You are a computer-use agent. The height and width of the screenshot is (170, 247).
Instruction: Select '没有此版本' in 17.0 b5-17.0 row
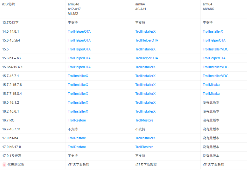coord(211,147)
